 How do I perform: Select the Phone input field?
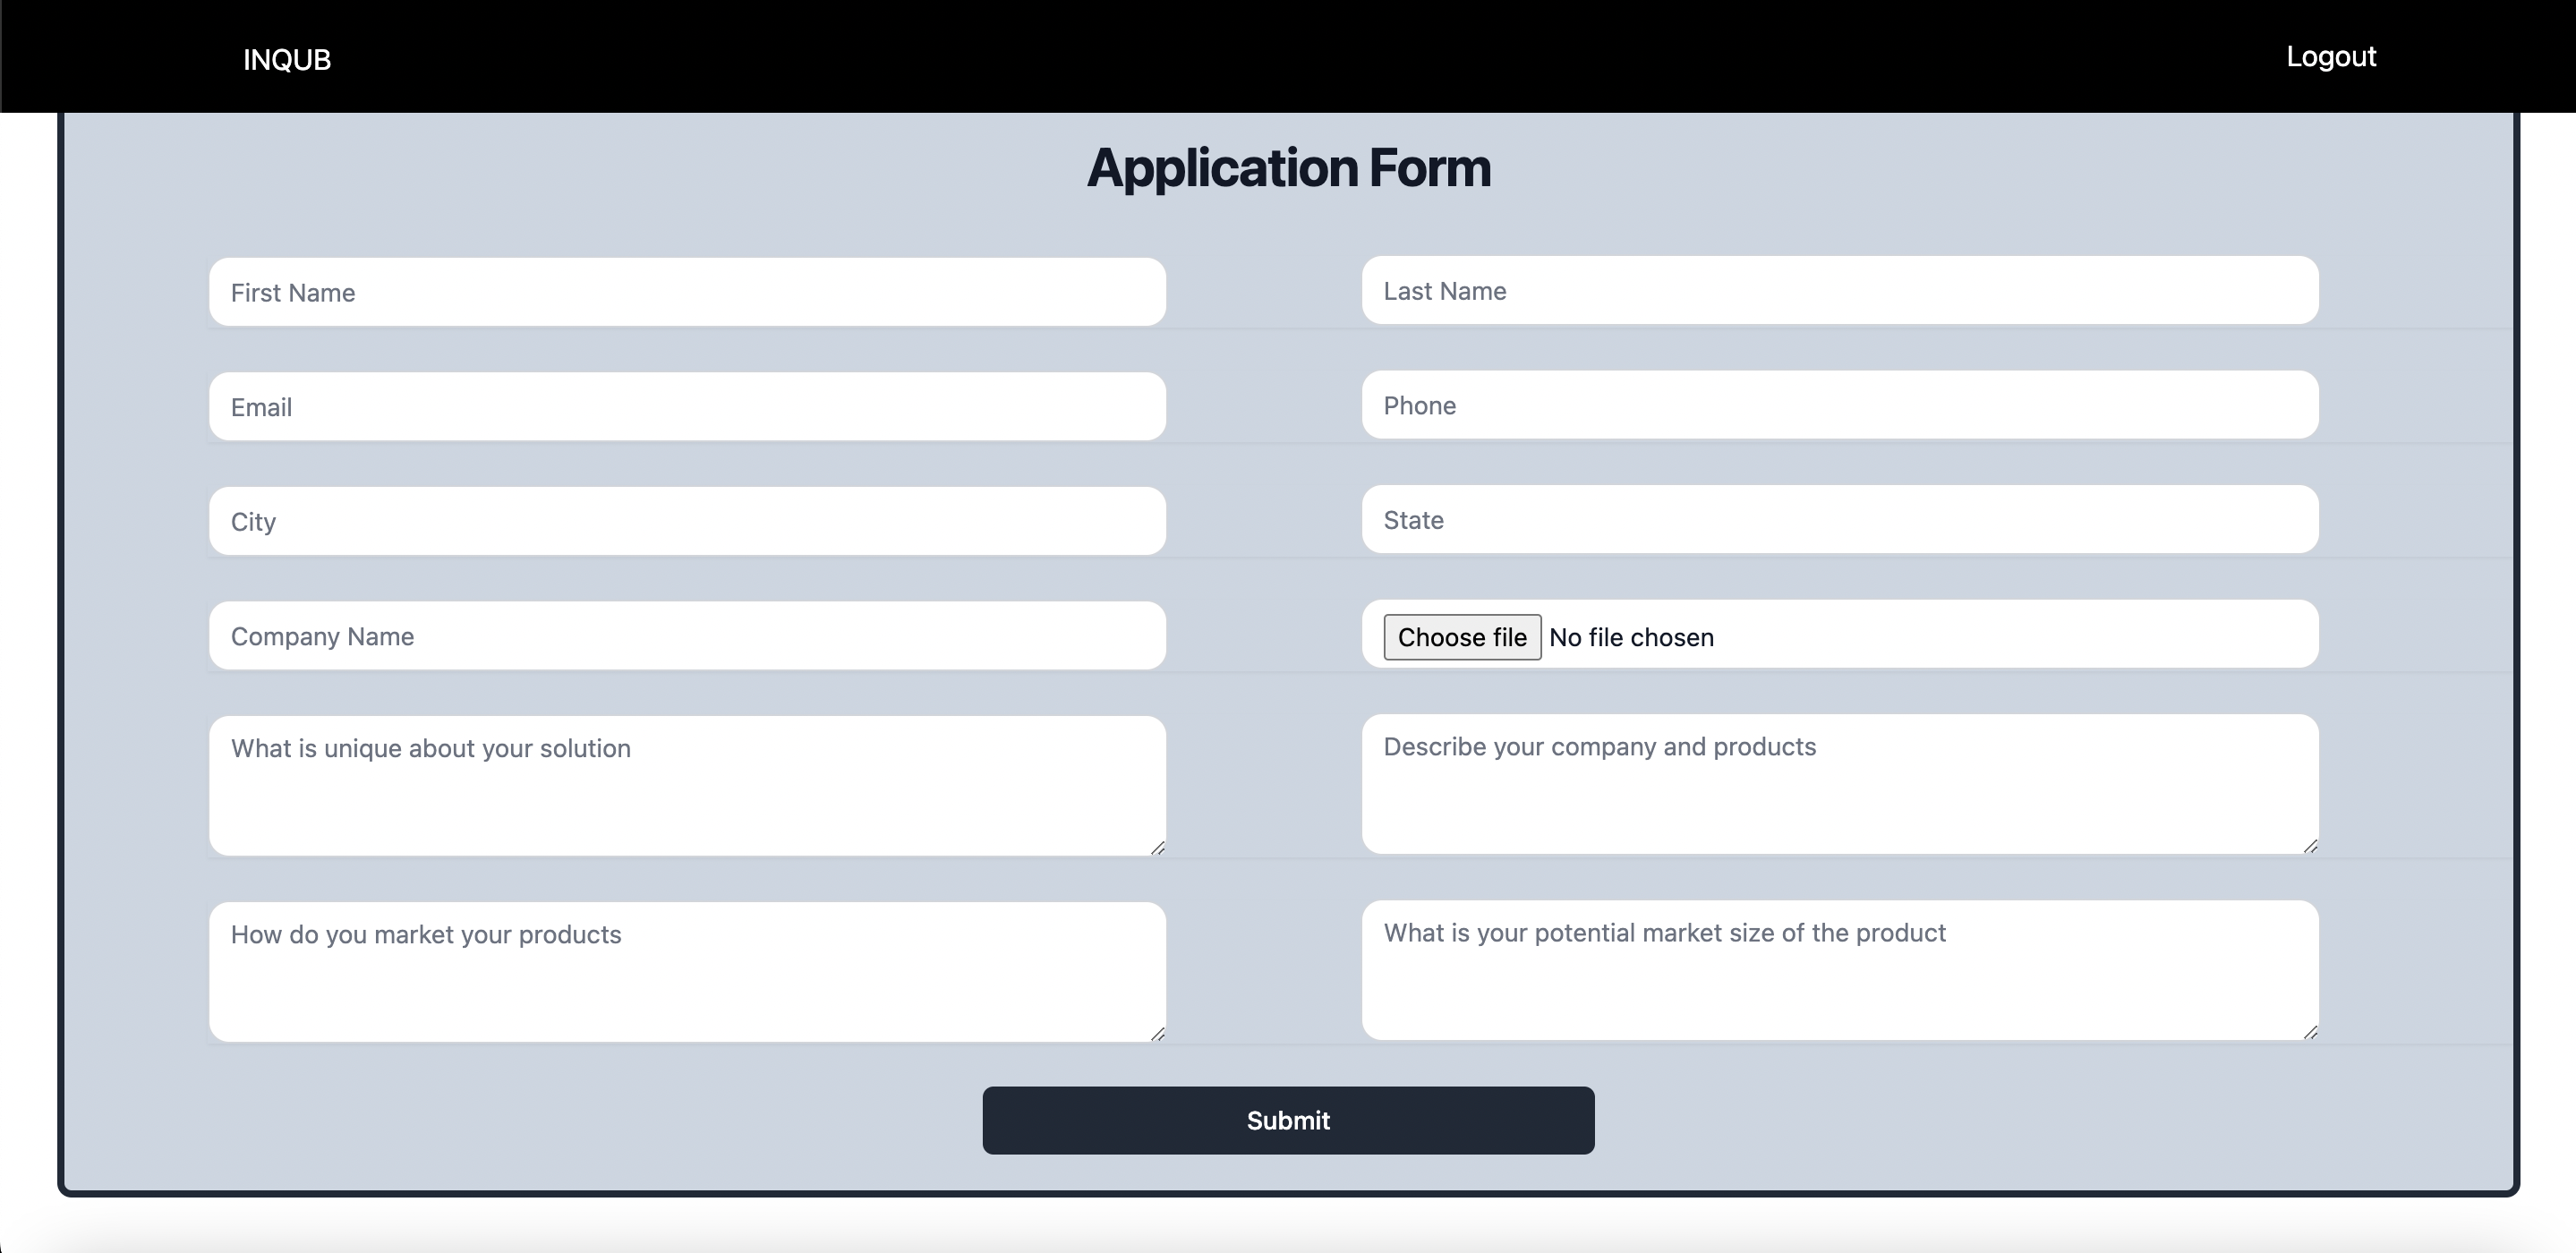1840,405
